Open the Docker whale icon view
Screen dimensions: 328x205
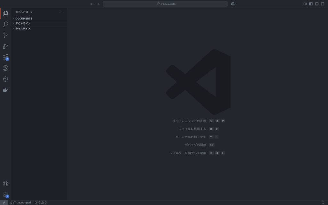[5, 90]
